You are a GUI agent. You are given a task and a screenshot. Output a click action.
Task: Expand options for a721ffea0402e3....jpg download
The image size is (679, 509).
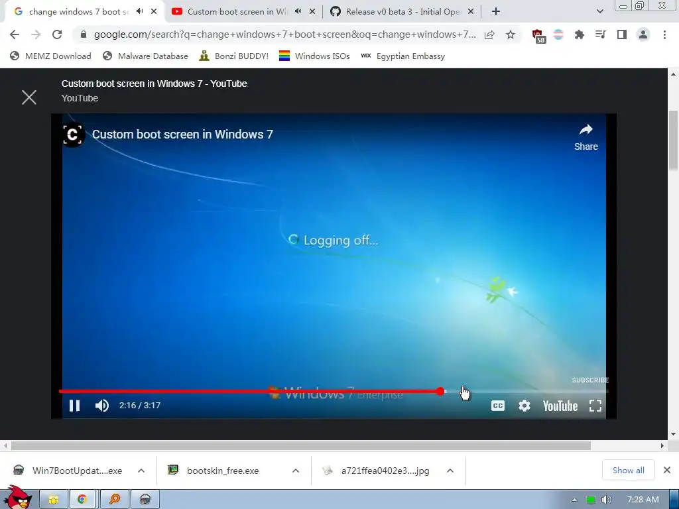(x=450, y=471)
